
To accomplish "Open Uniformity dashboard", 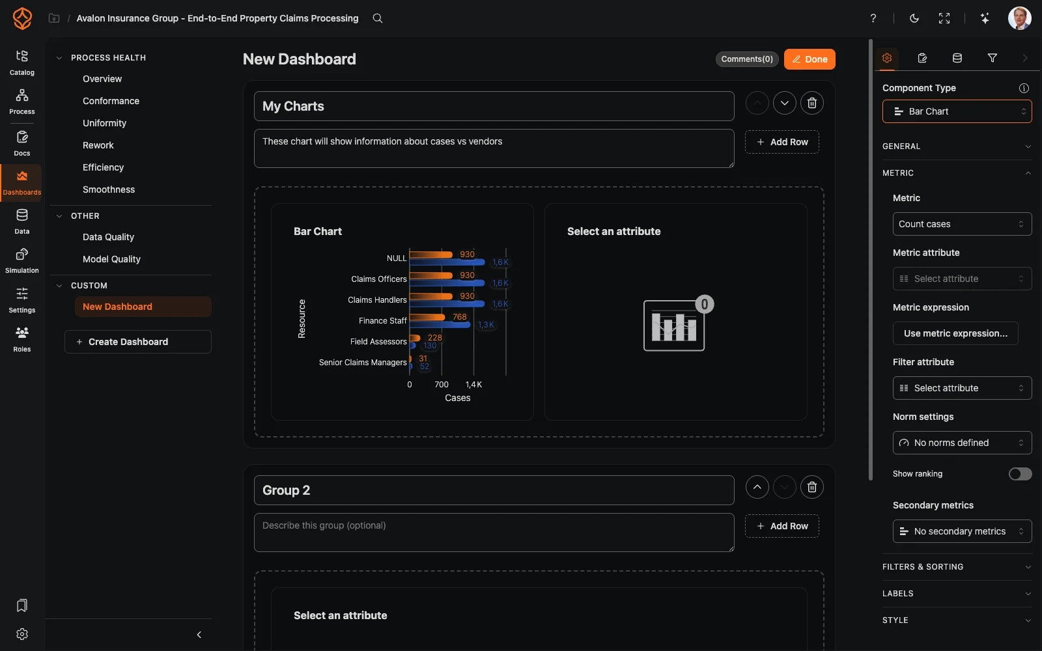I will [x=104, y=123].
